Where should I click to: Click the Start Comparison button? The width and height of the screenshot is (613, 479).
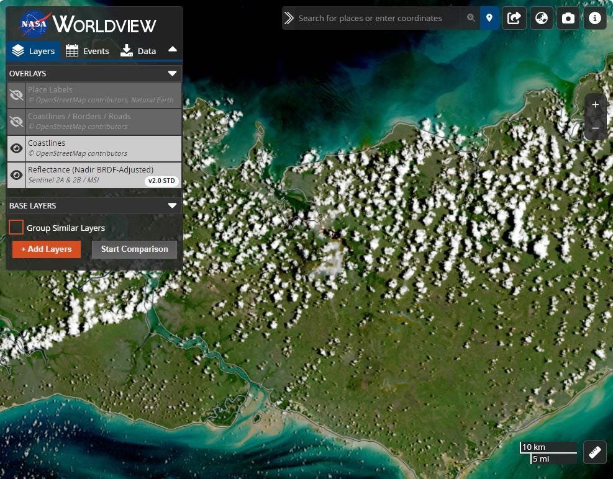135,249
